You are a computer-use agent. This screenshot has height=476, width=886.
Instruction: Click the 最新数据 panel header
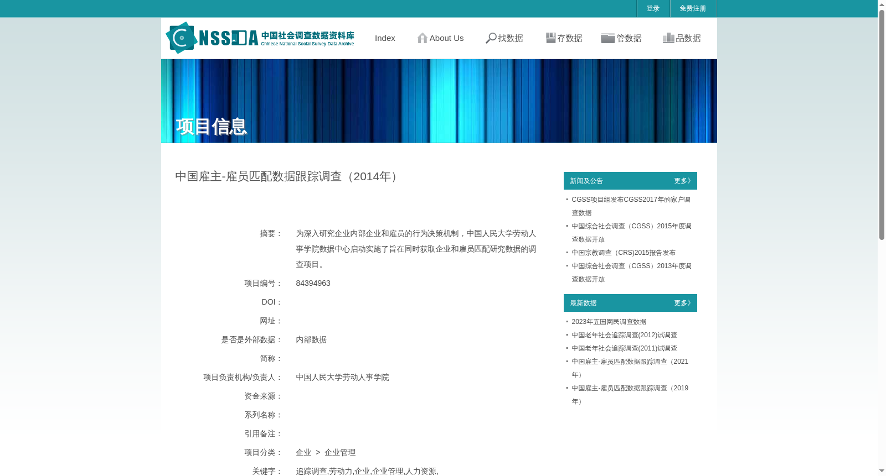tap(630, 303)
